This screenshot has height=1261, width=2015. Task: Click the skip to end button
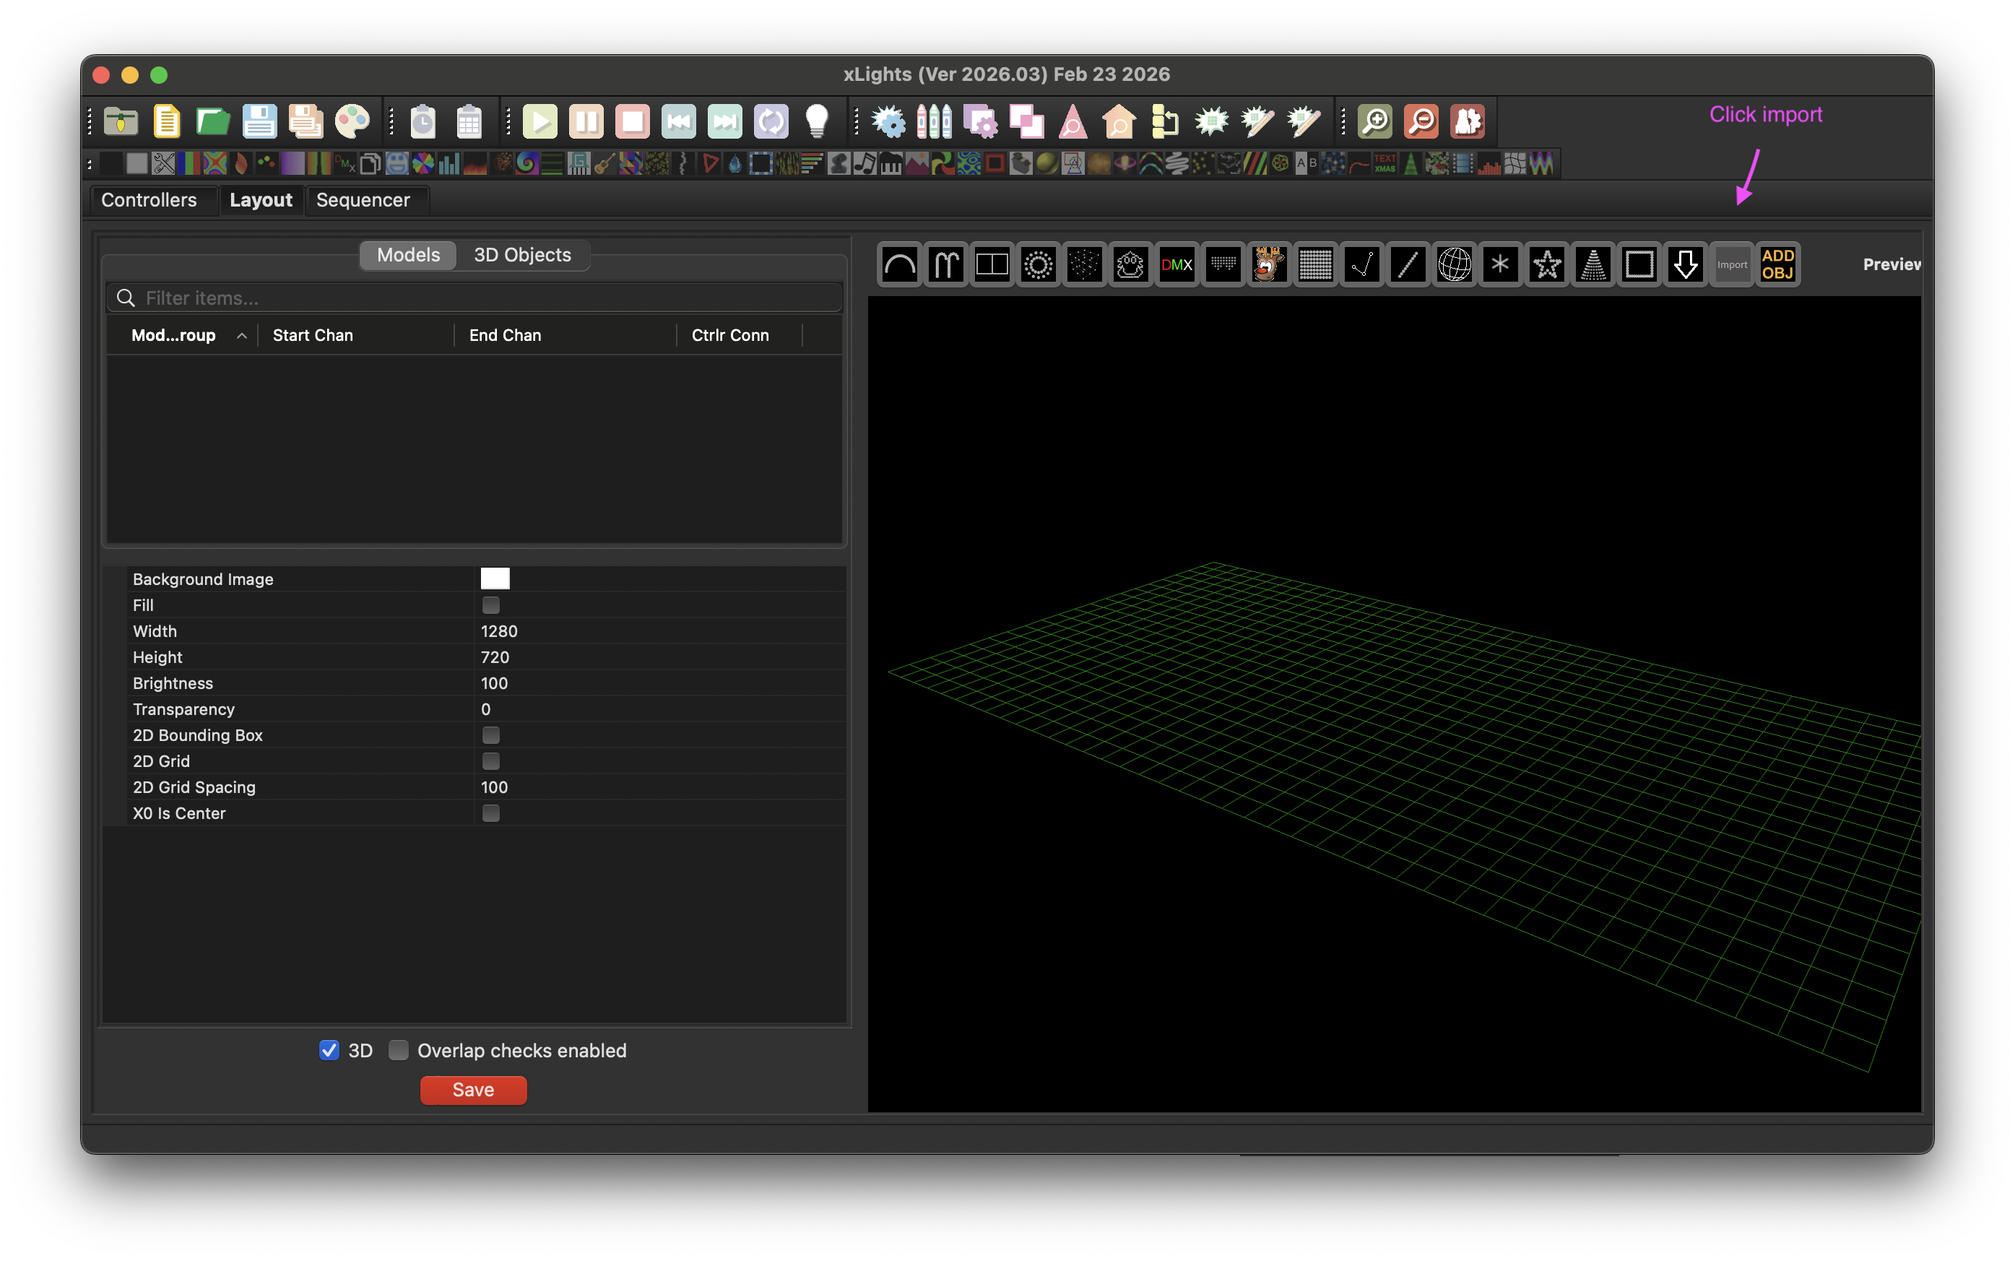click(x=725, y=122)
